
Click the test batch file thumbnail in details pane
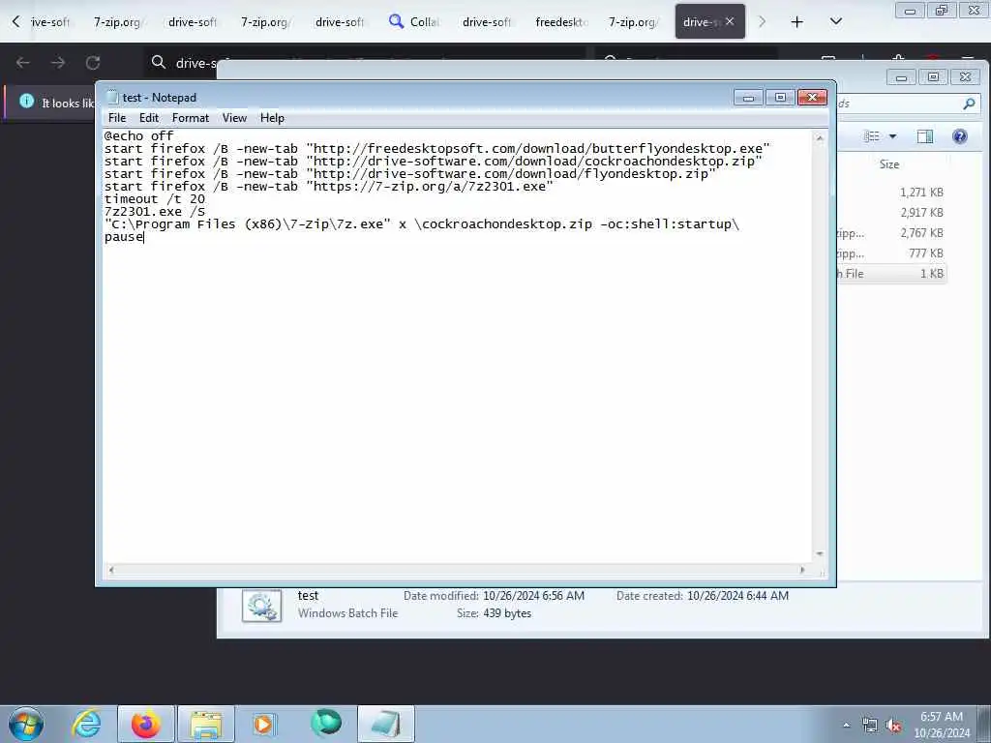pos(261,607)
